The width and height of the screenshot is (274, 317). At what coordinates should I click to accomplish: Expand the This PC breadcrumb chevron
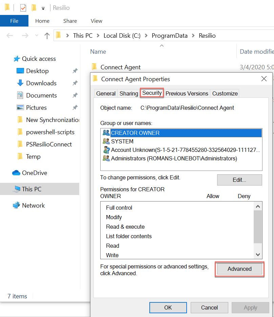98,36
